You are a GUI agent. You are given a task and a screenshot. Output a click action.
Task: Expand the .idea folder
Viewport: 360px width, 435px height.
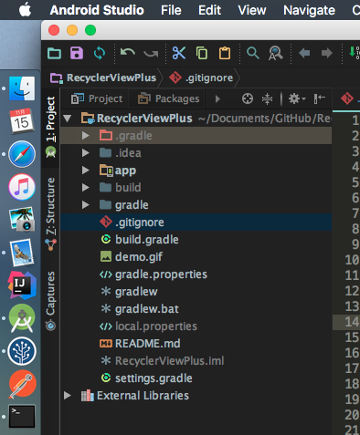pos(86,153)
